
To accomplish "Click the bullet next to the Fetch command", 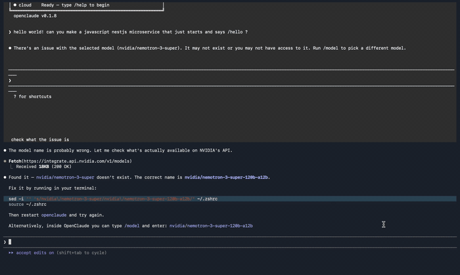I will pyautogui.click(x=5, y=160).
